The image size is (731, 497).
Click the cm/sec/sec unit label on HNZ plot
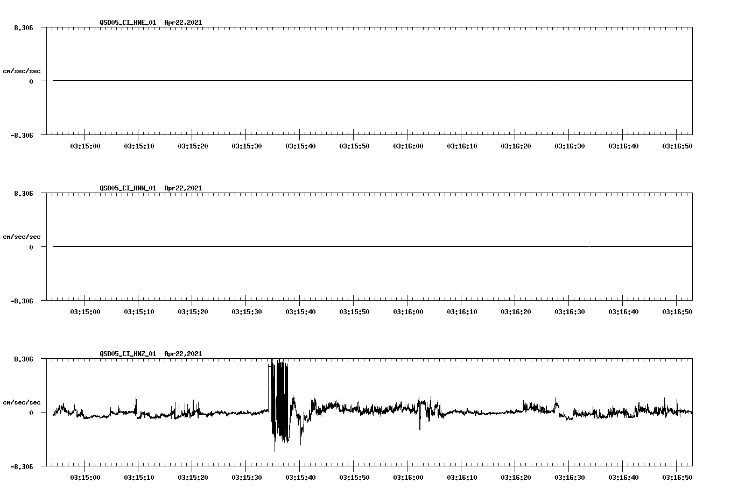[x=22, y=402]
